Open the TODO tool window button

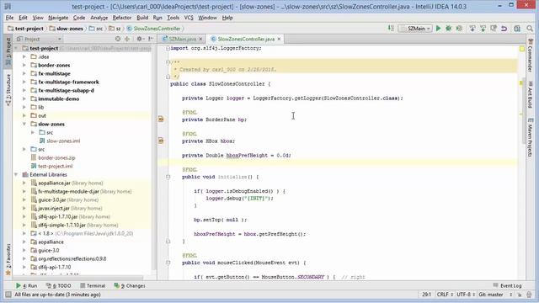coord(59,285)
